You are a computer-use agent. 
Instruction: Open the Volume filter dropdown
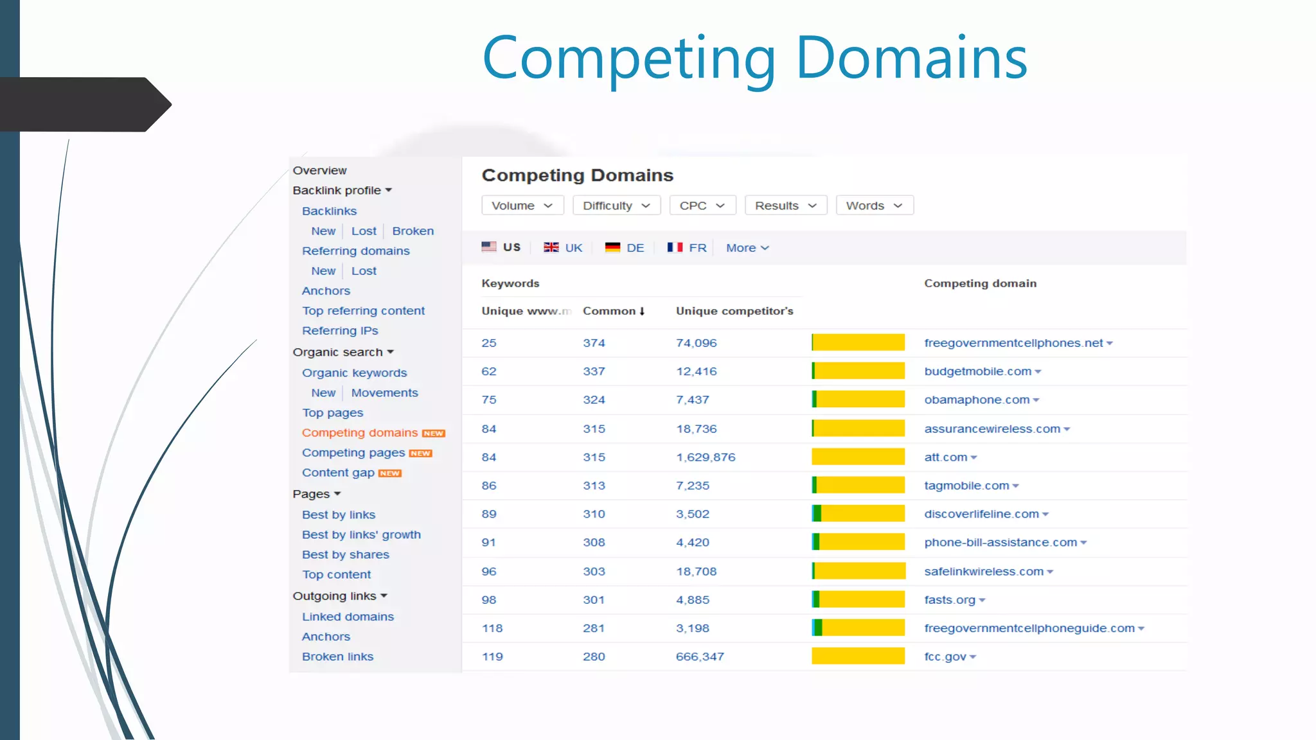click(522, 206)
